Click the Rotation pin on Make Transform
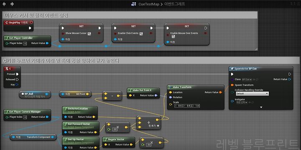The height and width of the screenshot is (150, 301). [x=171, y=97]
